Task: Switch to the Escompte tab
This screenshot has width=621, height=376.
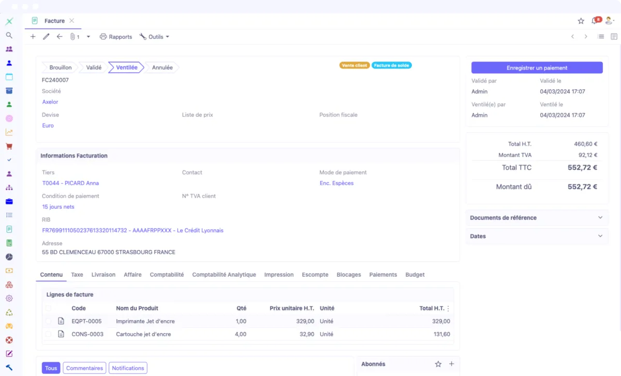Action: coord(315,275)
